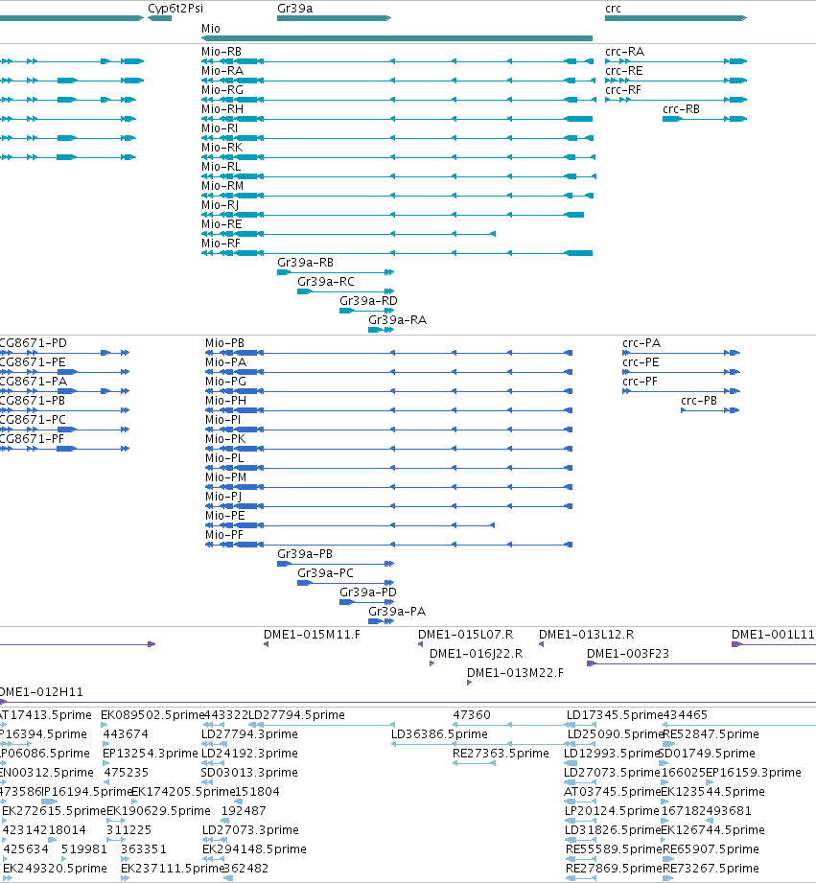Select the crc-PE protein label
816x883 pixels.
[641, 362]
